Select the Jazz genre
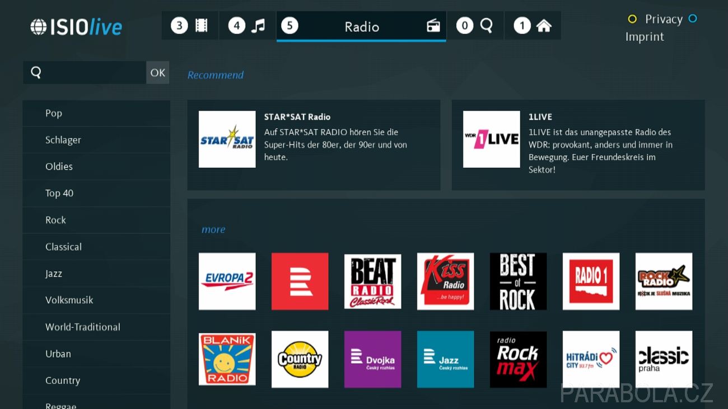The image size is (728, 409). pos(96,274)
